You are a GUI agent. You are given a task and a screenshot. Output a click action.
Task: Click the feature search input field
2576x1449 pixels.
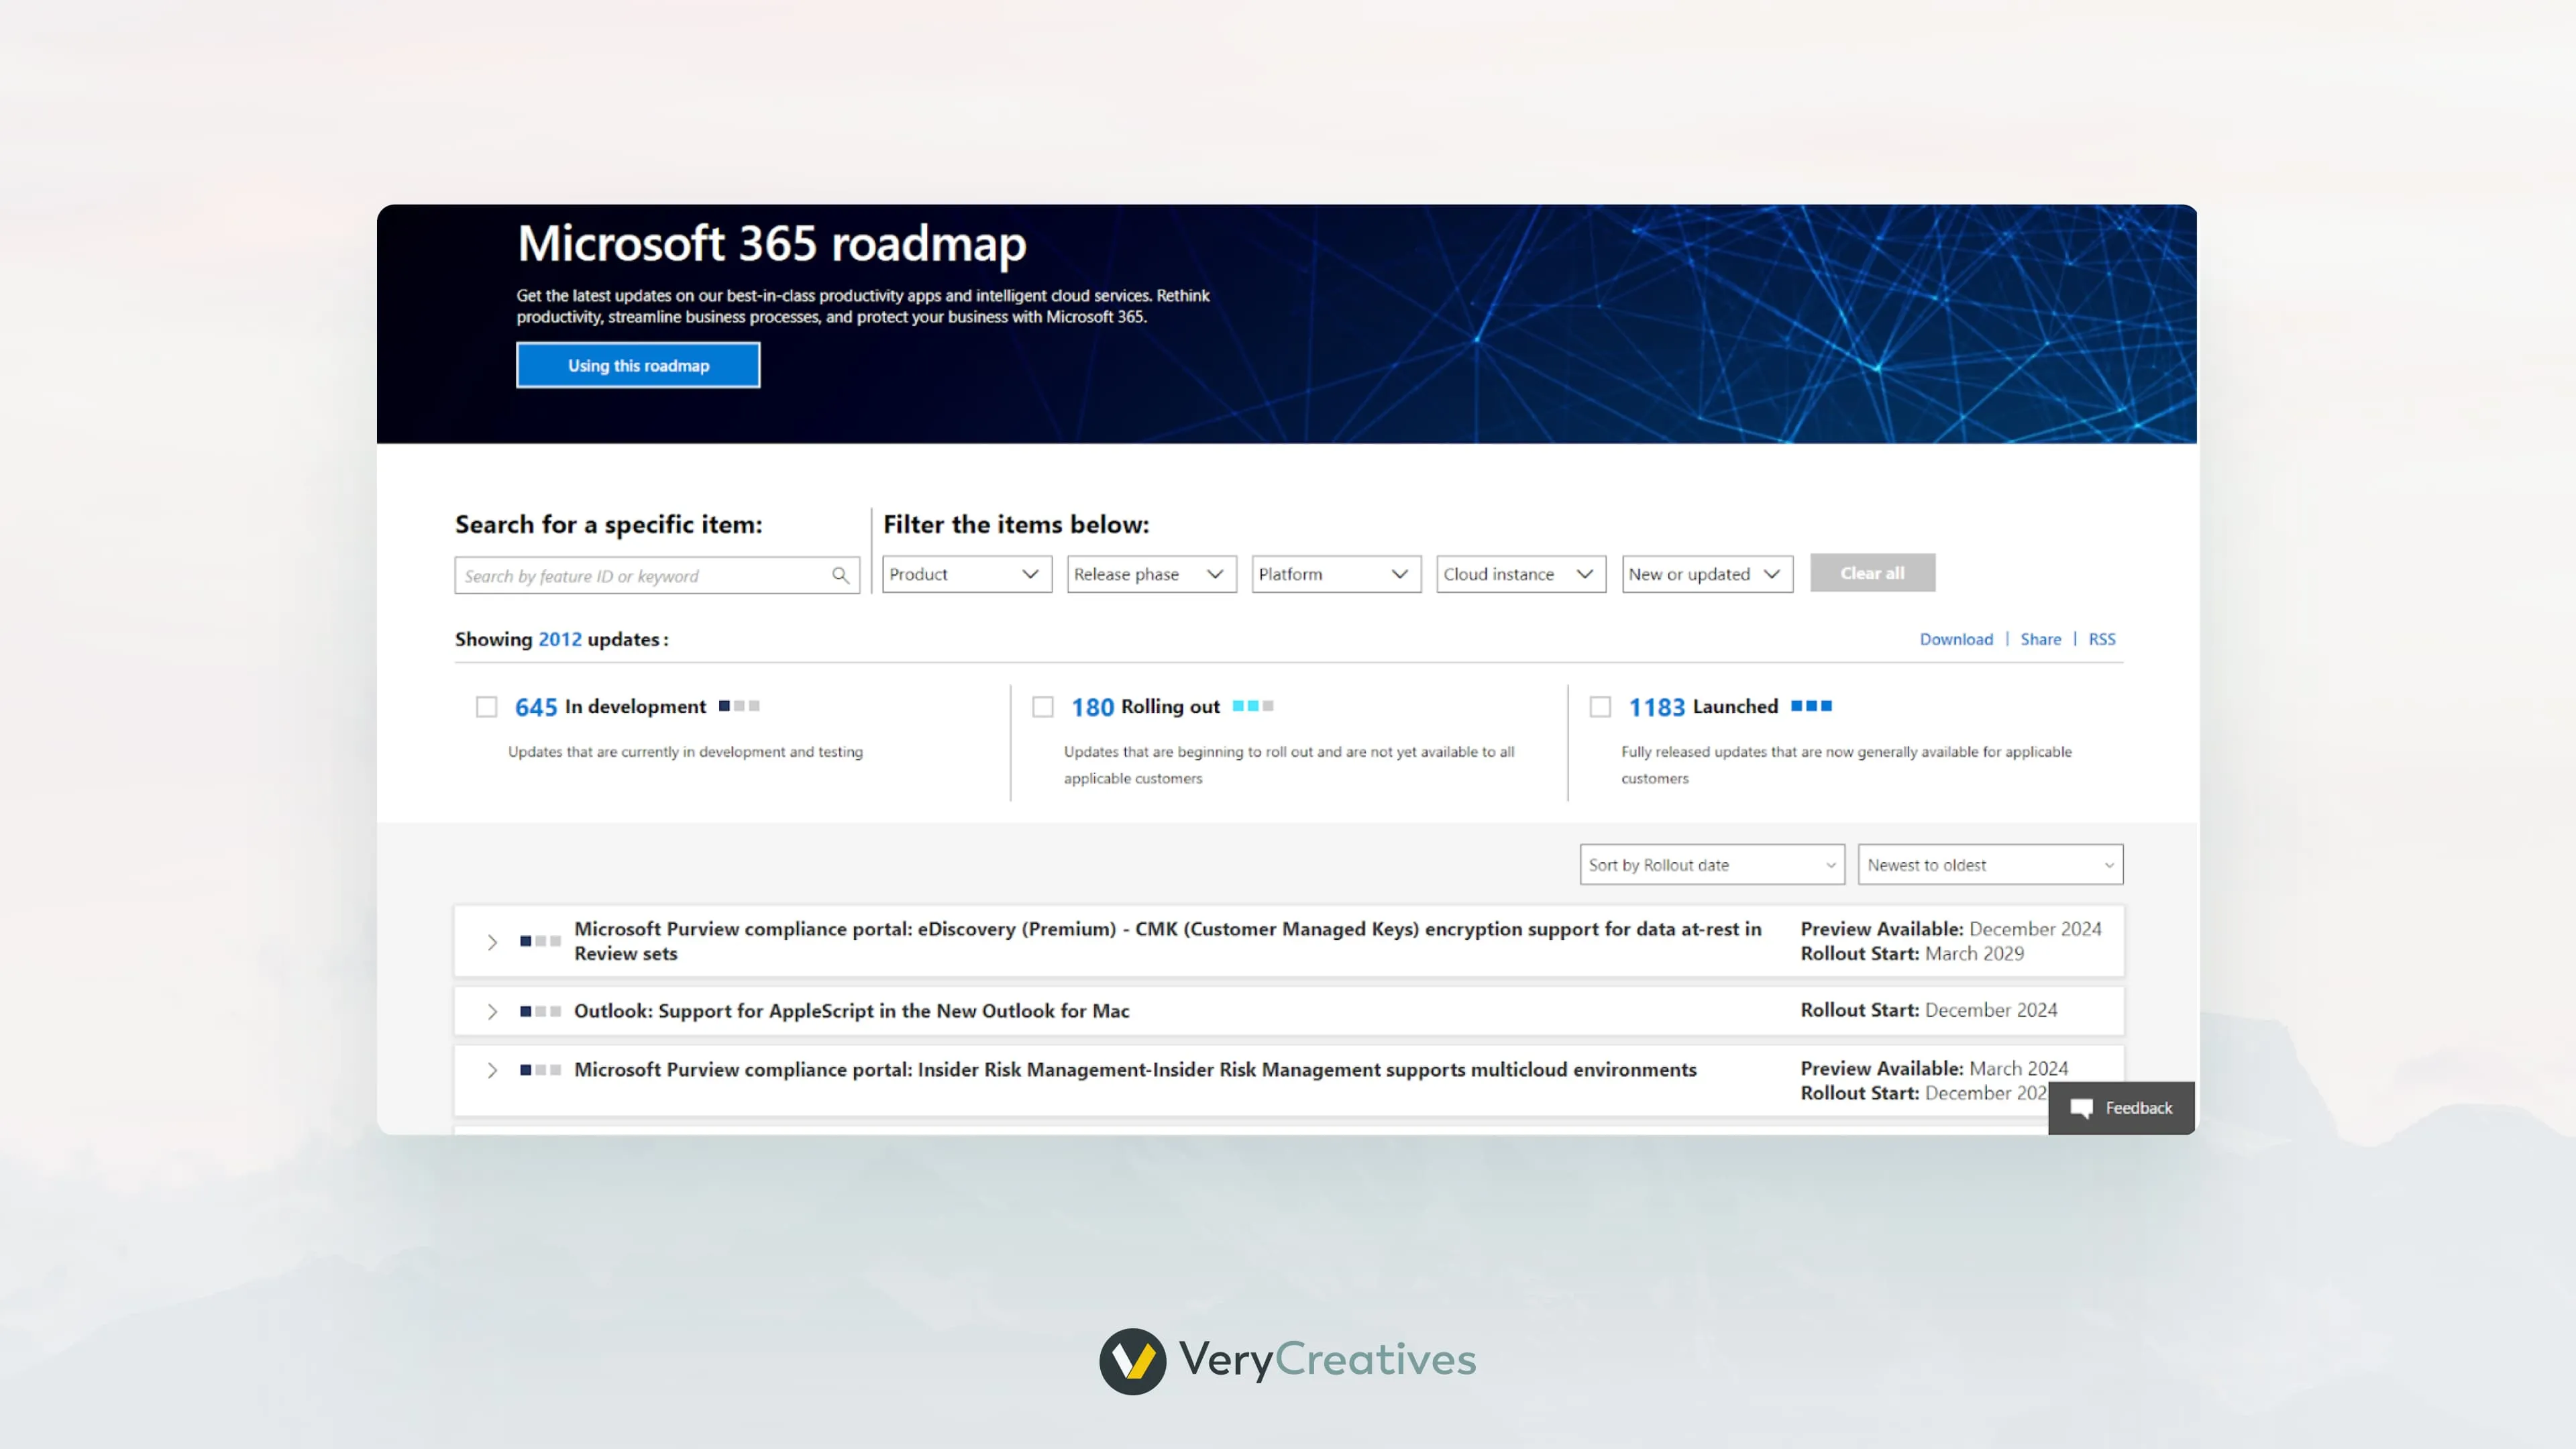pos(640,576)
